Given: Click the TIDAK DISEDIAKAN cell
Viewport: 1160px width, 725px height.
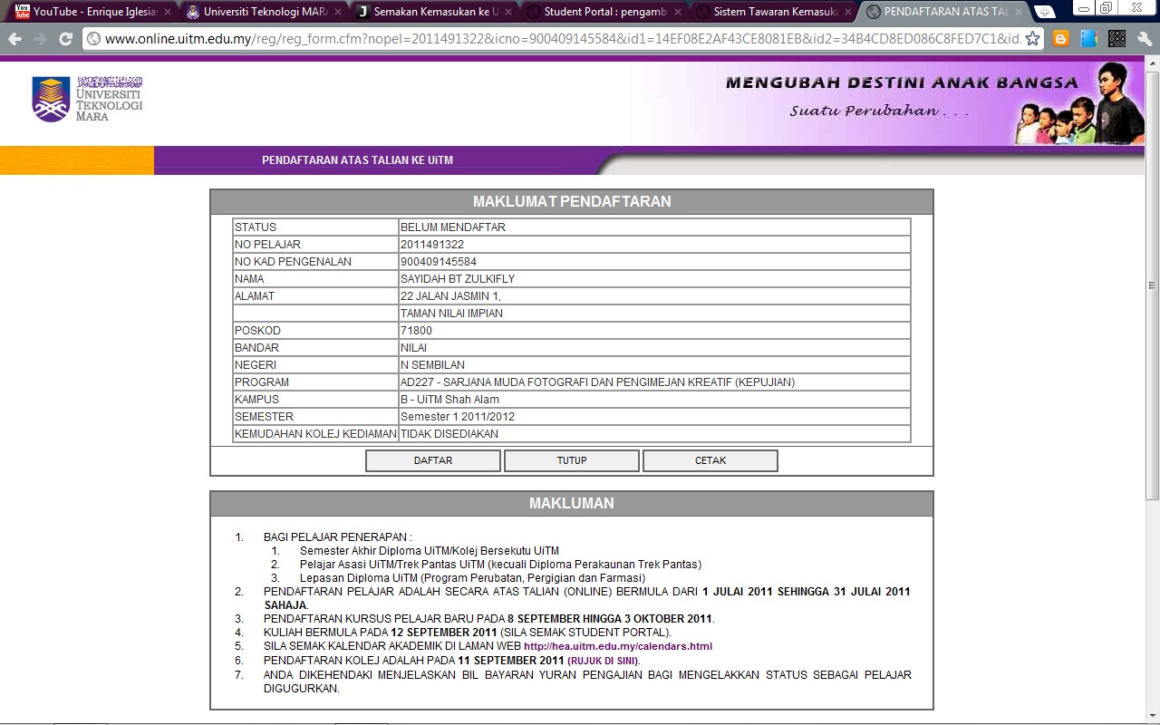Looking at the screenshot, I should tap(654, 434).
